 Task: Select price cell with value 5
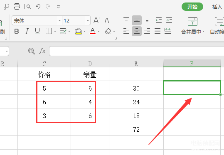pos(44,88)
